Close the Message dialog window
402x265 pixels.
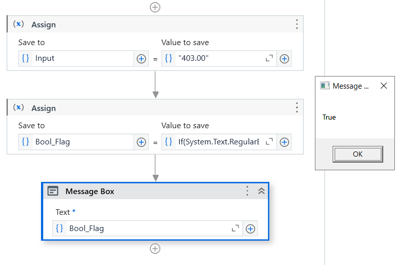coord(384,86)
